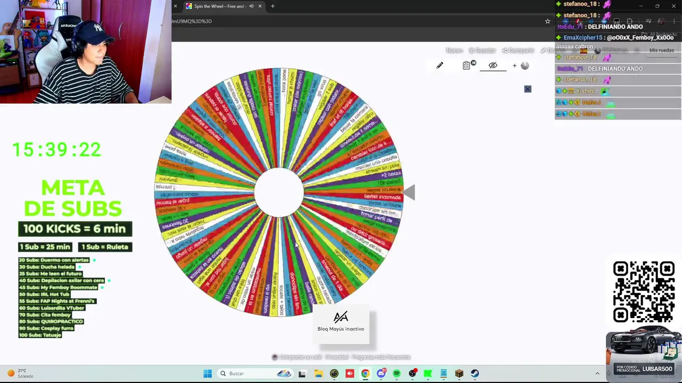682x383 pixels.
Task: Open the weather widget showing Soleado
Action: (21, 373)
